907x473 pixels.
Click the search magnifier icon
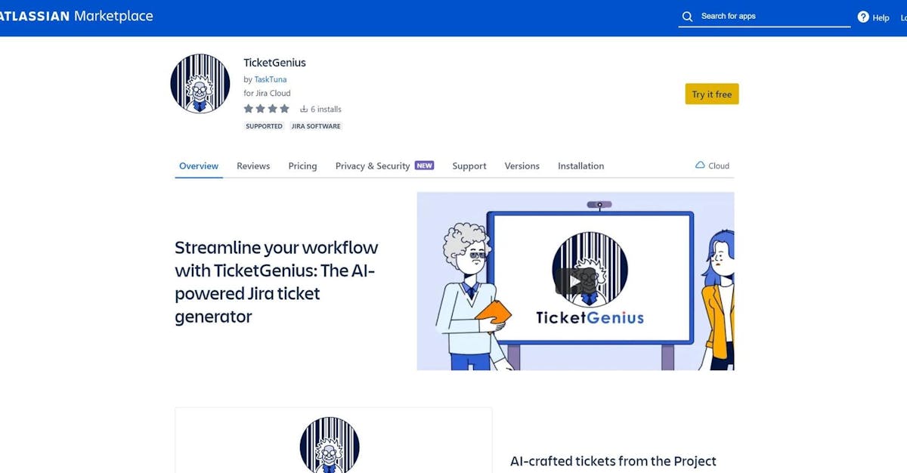pyautogui.click(x=687, y=17)
